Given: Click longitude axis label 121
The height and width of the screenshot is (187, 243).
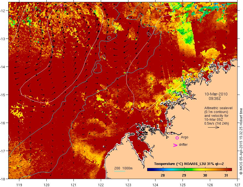Looking at the screenshot, I should point(74,185).
